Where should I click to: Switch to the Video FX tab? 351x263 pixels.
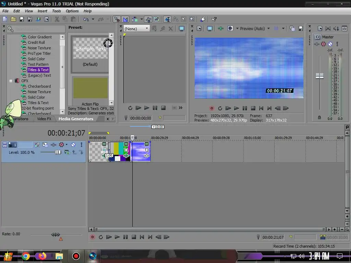point(44,119)
